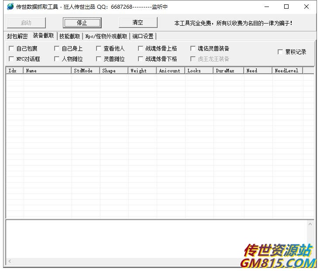Click the StdMode column header
The height and width of the screenshot is (271, 320).
pyautogui.click(x=86, y=71)
